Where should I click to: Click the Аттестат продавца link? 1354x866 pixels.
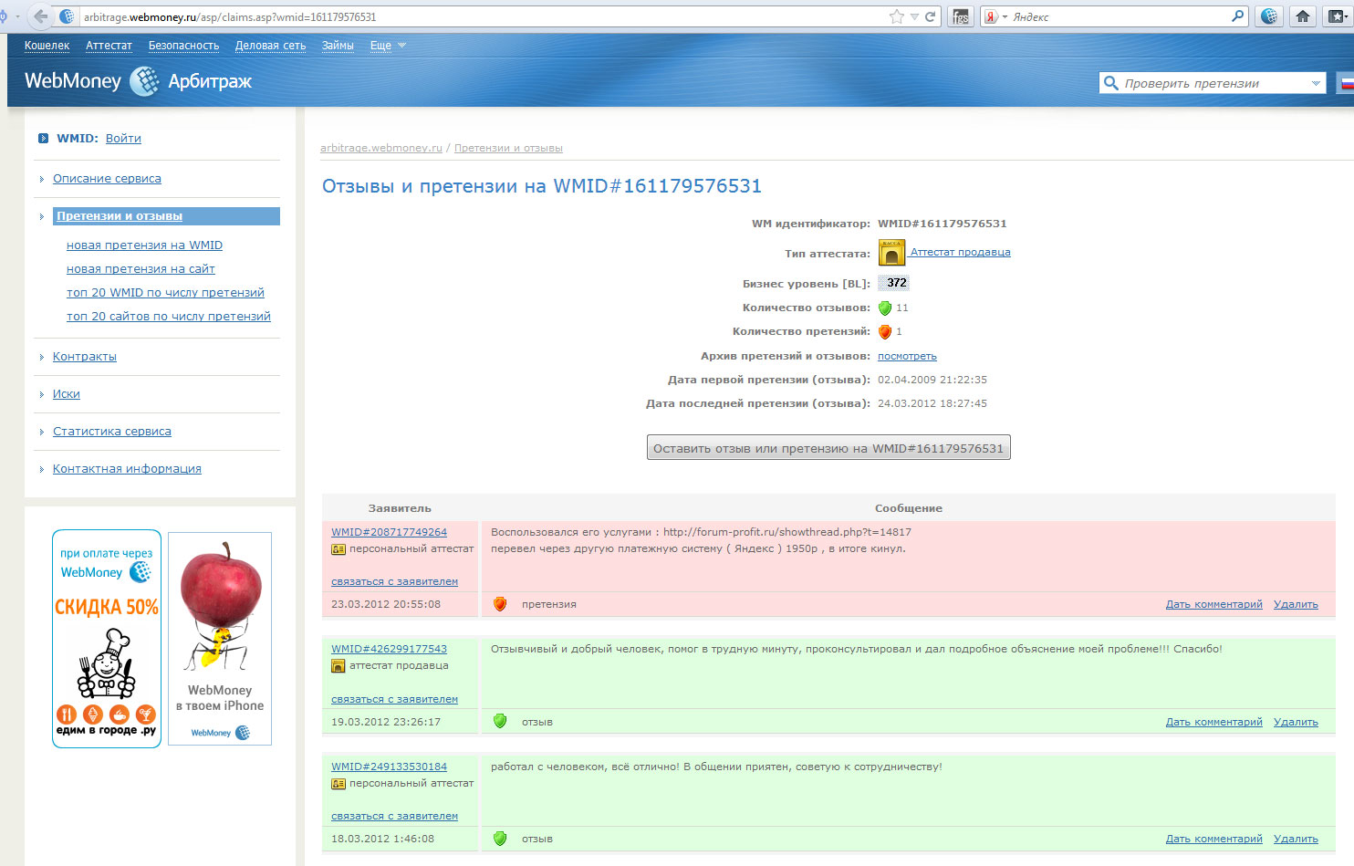(x=961, y=252)
